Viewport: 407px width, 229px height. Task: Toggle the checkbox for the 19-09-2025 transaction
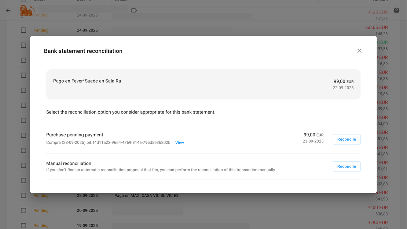point(23,226)
